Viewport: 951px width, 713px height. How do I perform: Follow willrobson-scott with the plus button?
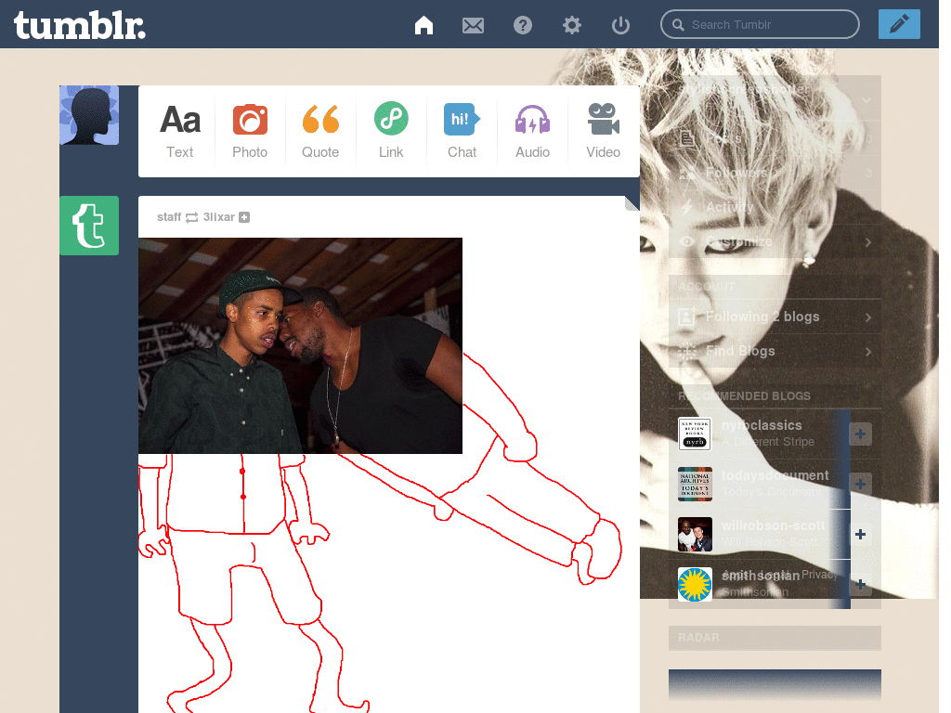click(x=860, y=534)
